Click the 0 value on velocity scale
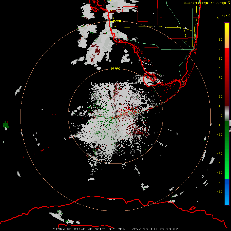This screenshot has width=231, height=231. [x=222, y=115]
